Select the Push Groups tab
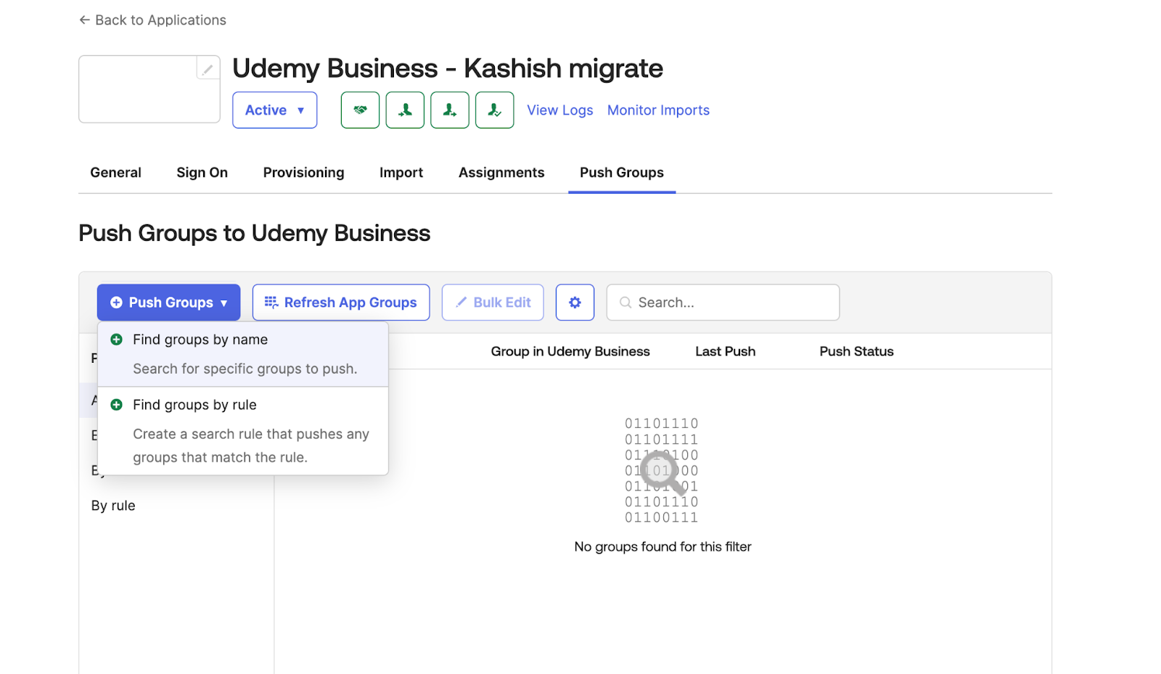1161x674 pixels. (622, 173)
